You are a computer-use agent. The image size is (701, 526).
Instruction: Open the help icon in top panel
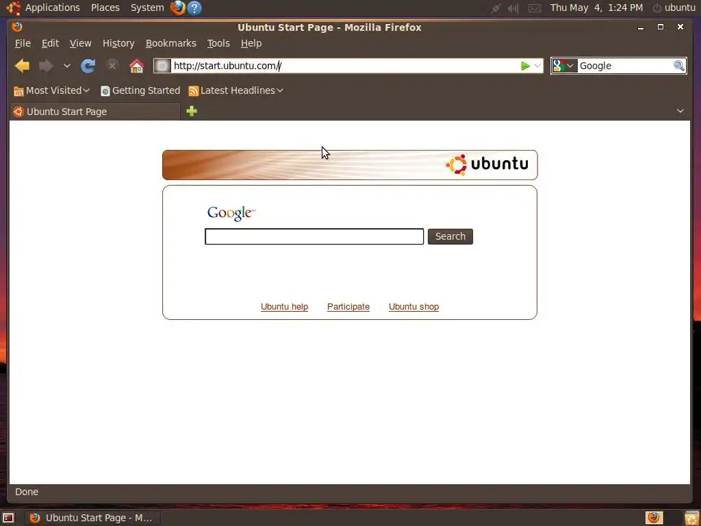point(194,8)
